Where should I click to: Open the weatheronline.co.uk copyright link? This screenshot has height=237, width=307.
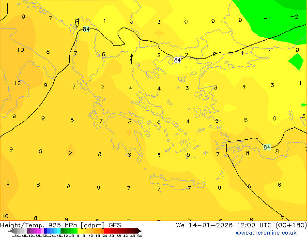click(266, 233)
